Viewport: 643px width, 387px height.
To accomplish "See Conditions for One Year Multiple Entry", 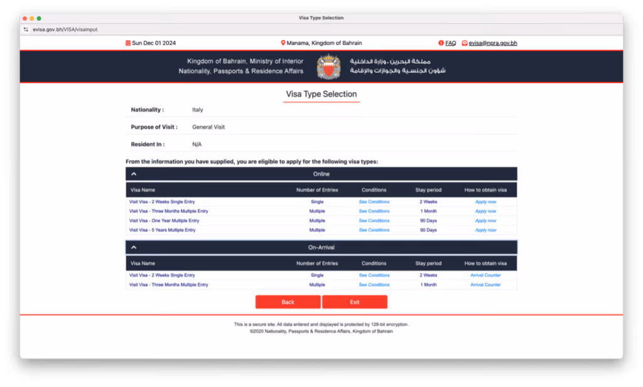I will 374,221.
